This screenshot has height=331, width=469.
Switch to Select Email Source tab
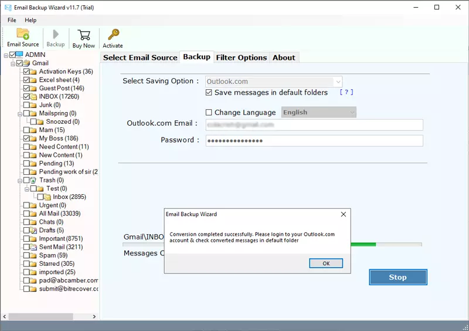pyautogui.click(x=140, y=58)
